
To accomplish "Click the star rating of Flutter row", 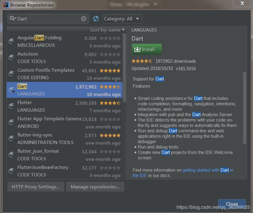I will 110,103.
